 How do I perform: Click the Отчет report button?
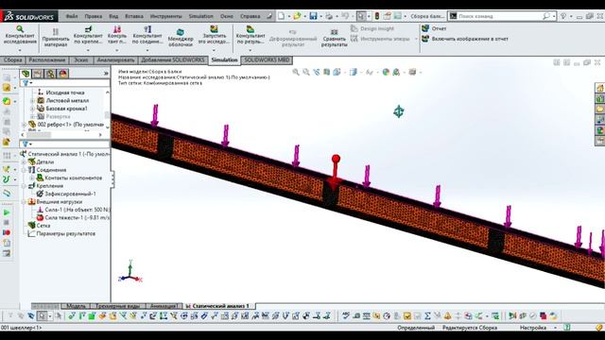tap(434, 28)
